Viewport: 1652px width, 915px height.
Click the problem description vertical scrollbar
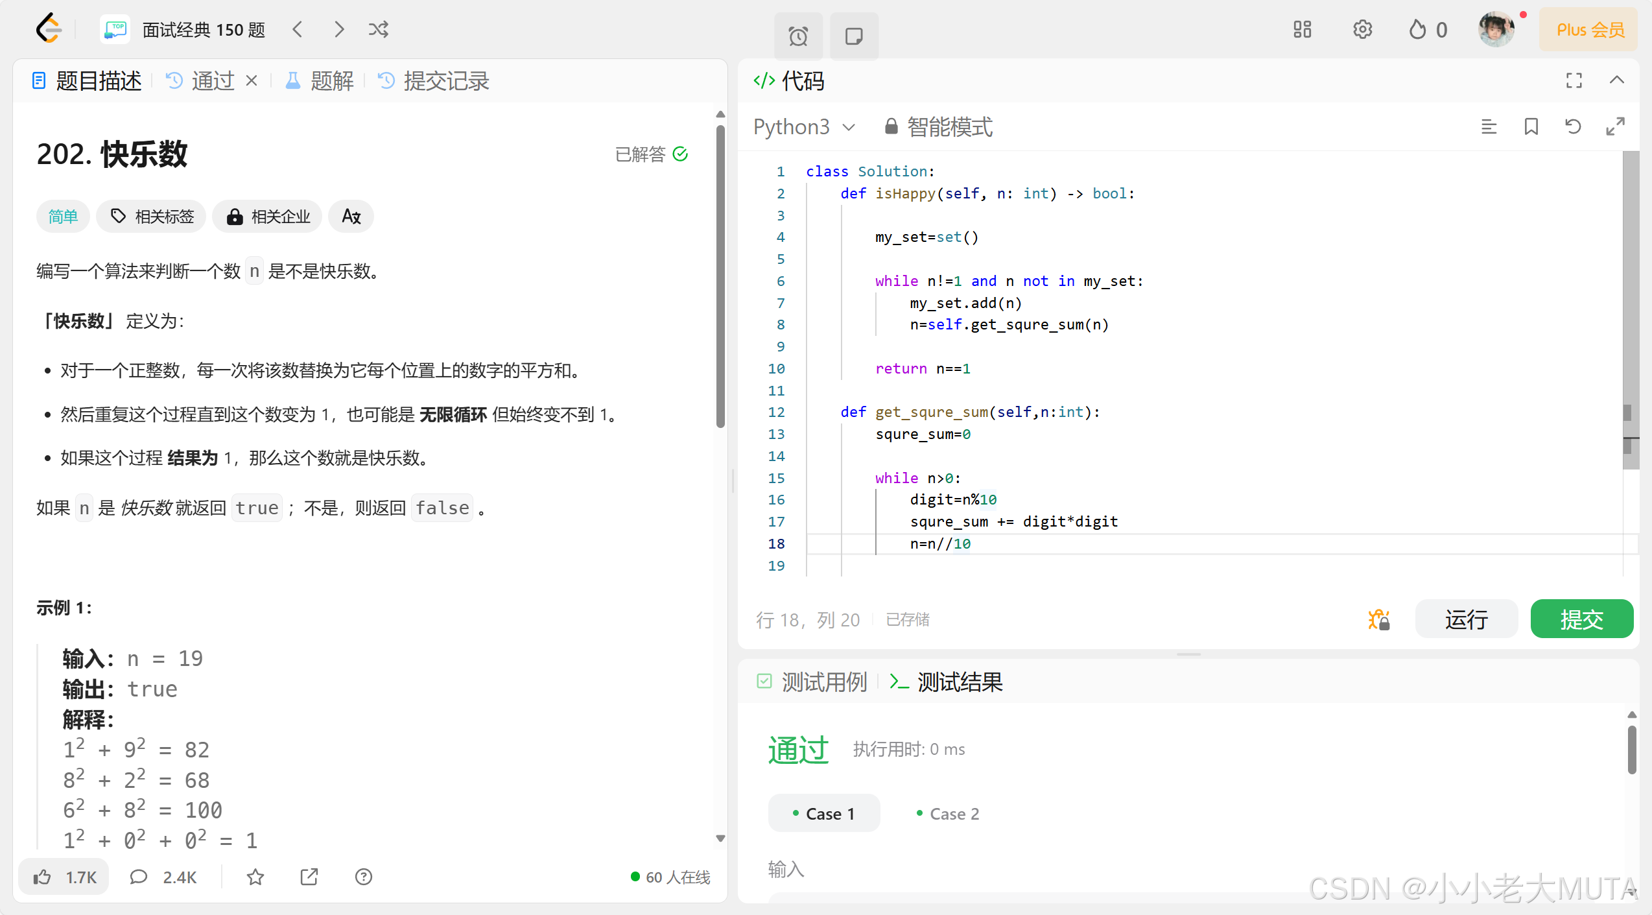tap(720, 277)
